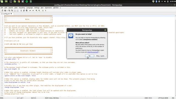Open Spotify from the top panel
Screen dimensions: 176x99
(27, 1)
